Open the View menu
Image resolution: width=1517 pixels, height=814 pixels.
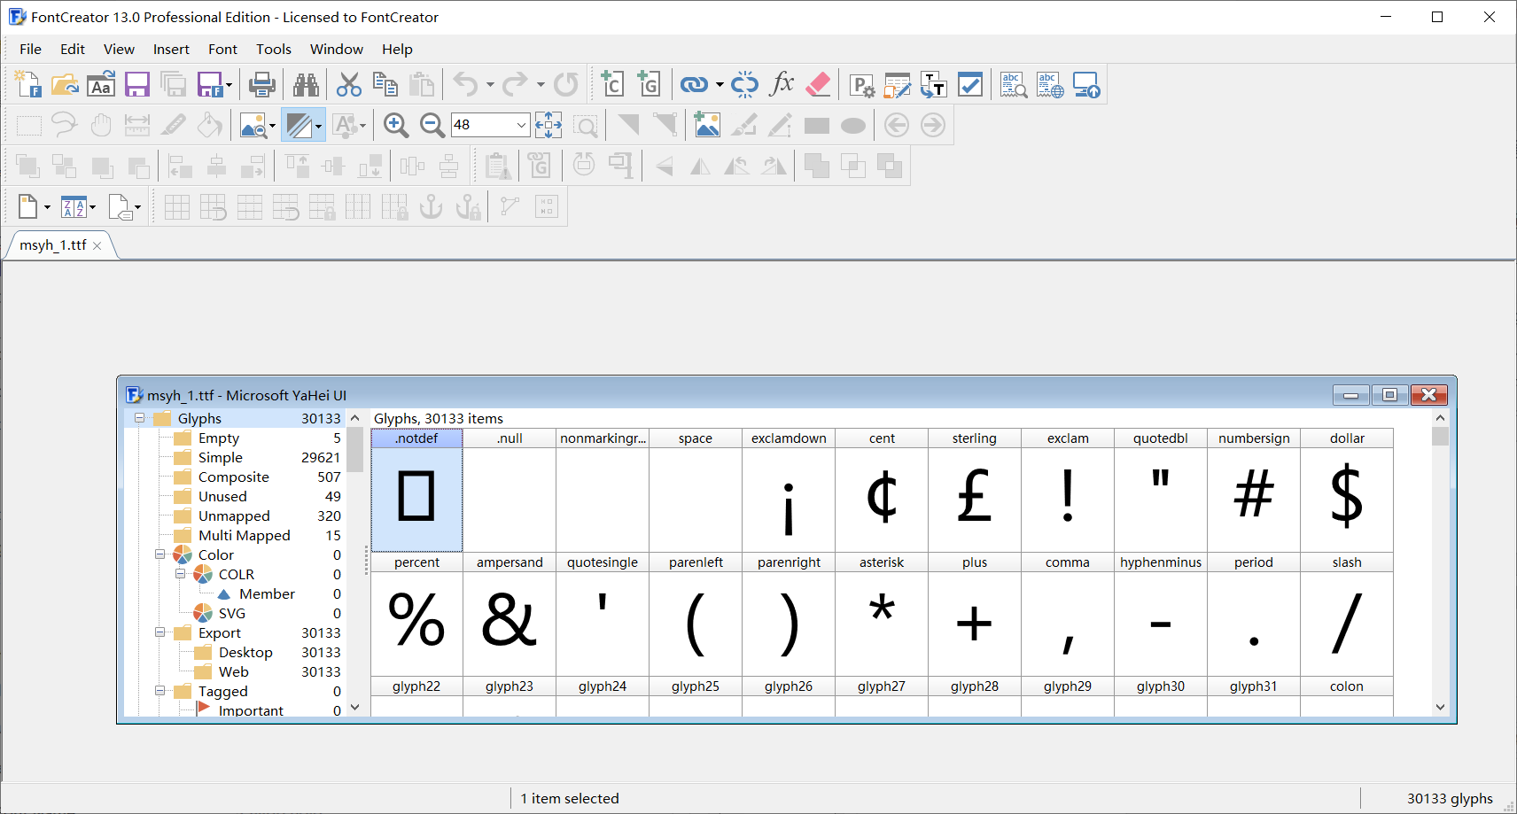click(119, 50)
